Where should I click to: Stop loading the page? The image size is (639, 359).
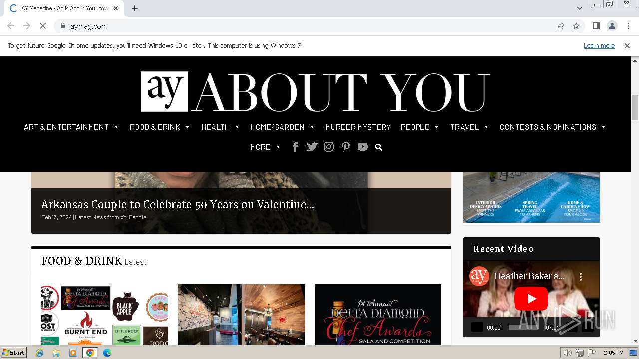pyautogui.click(x=43, y=26)
